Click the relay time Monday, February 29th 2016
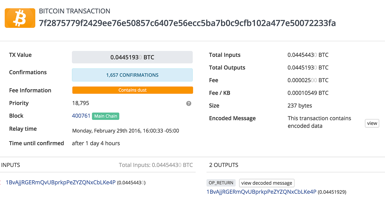The width and height of the screenshot is (385, 202). click(125, 130)
